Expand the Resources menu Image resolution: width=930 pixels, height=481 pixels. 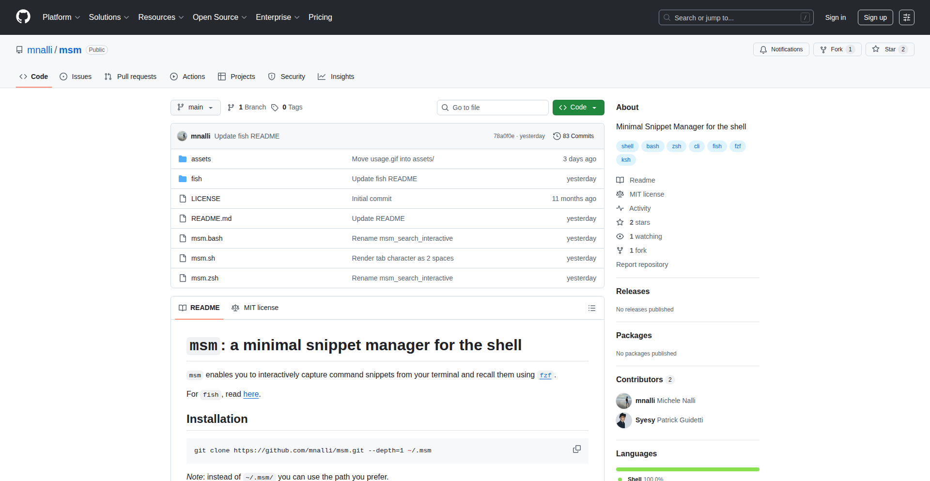click(161, 17)
